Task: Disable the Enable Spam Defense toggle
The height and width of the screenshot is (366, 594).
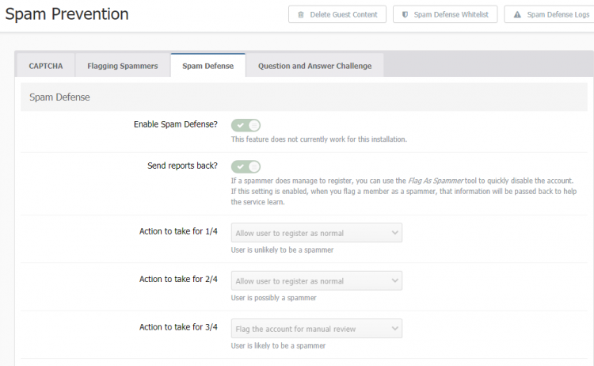Action: [x=246, y=125]
